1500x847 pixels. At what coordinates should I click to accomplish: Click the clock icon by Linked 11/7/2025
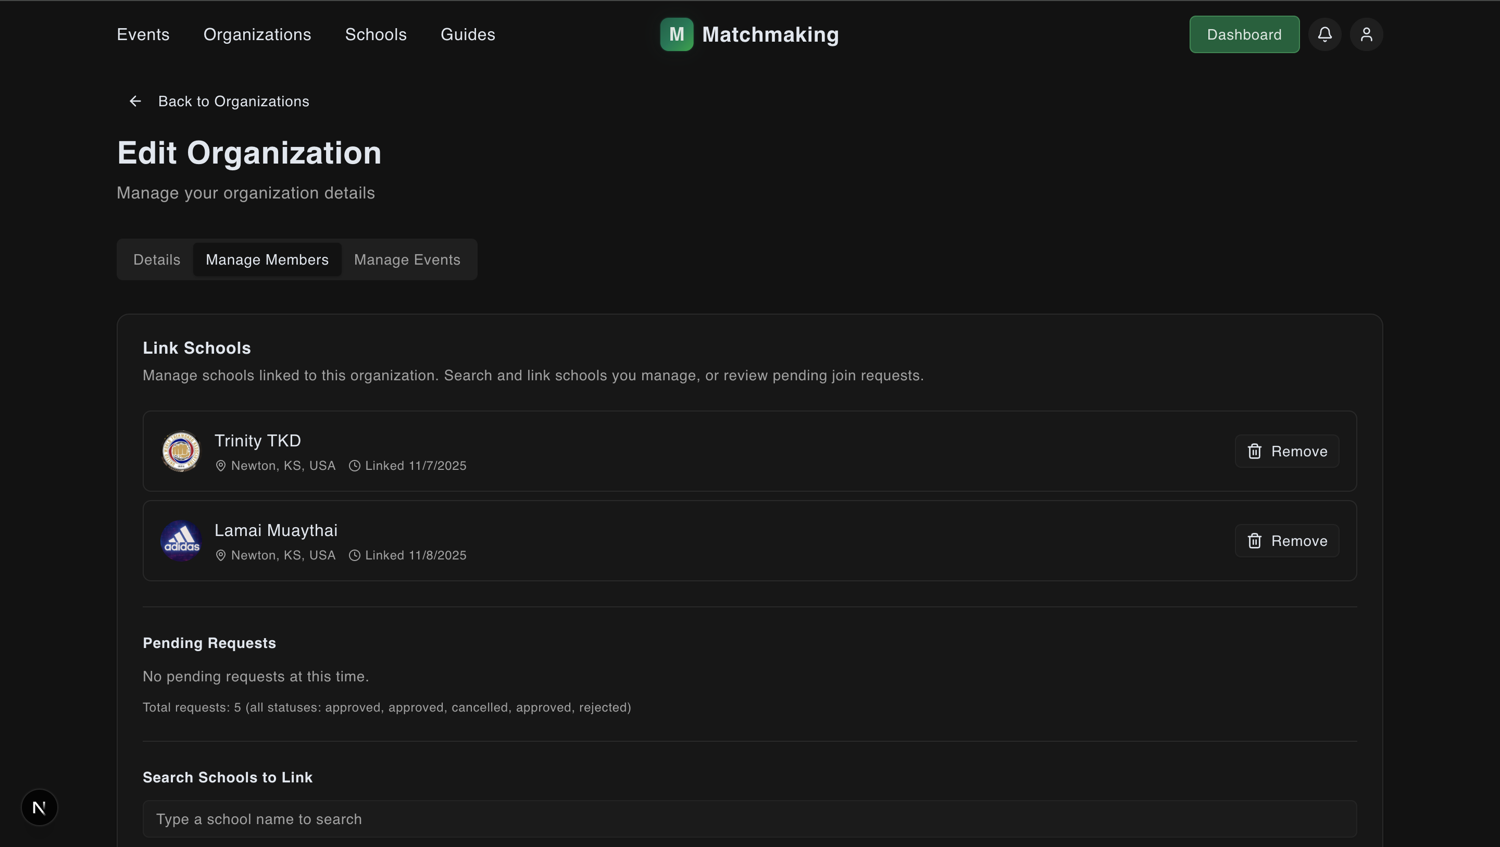click(355, 466)
